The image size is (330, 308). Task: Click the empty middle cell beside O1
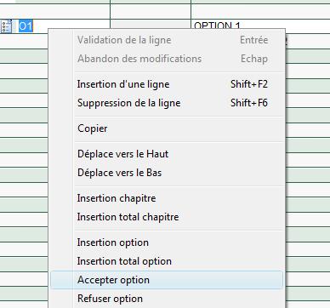(x=151, y=24)
